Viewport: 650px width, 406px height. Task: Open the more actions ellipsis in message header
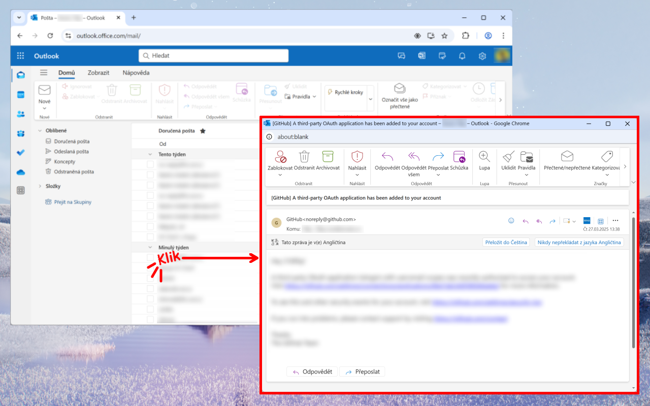click(615, 221)
